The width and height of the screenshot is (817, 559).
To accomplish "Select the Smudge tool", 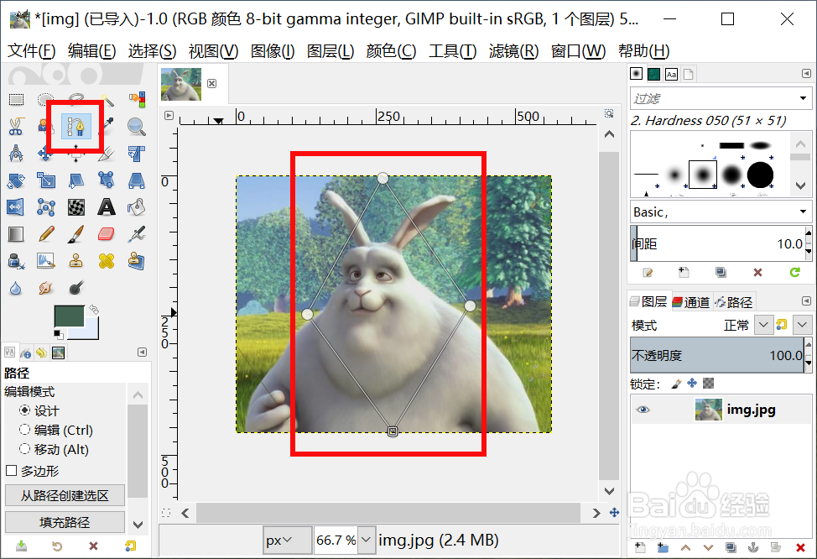I will point(46,288).
